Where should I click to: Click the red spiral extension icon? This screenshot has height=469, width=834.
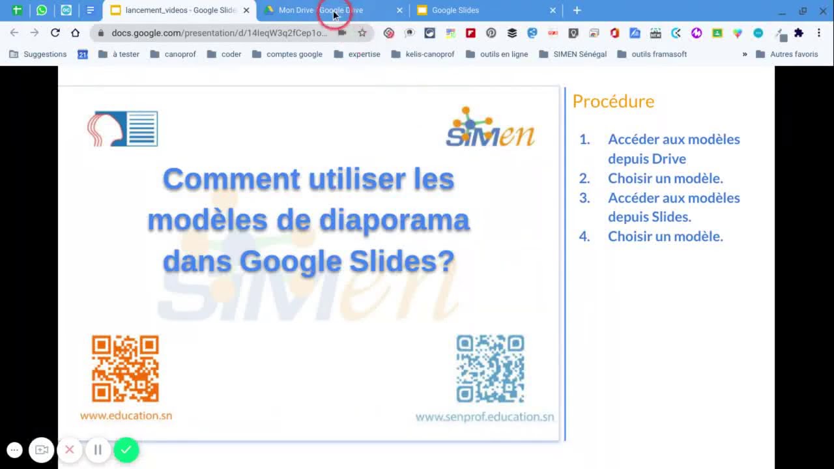point(389,33)
